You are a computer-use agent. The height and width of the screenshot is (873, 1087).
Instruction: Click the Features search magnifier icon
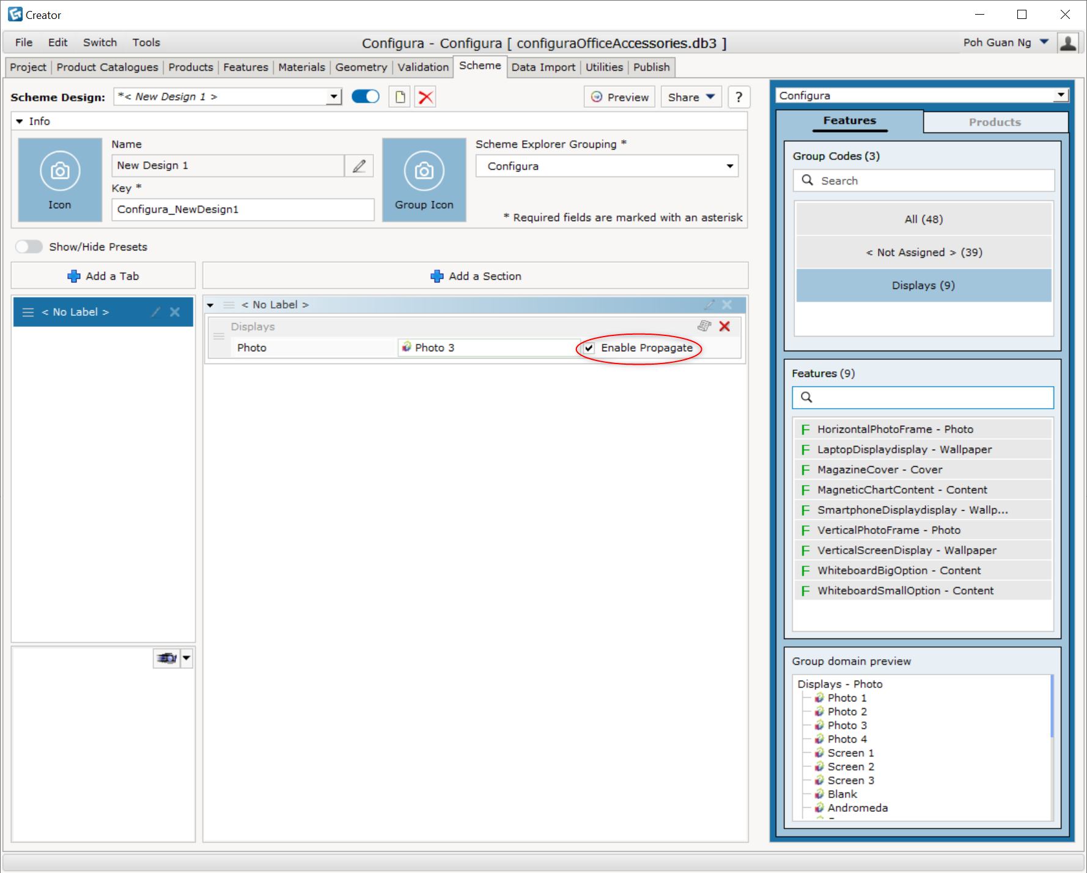click(x=806, y=397)
